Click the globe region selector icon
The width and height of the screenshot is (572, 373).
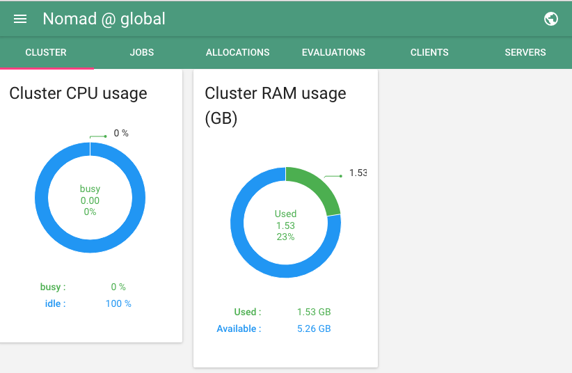point(551,19)
